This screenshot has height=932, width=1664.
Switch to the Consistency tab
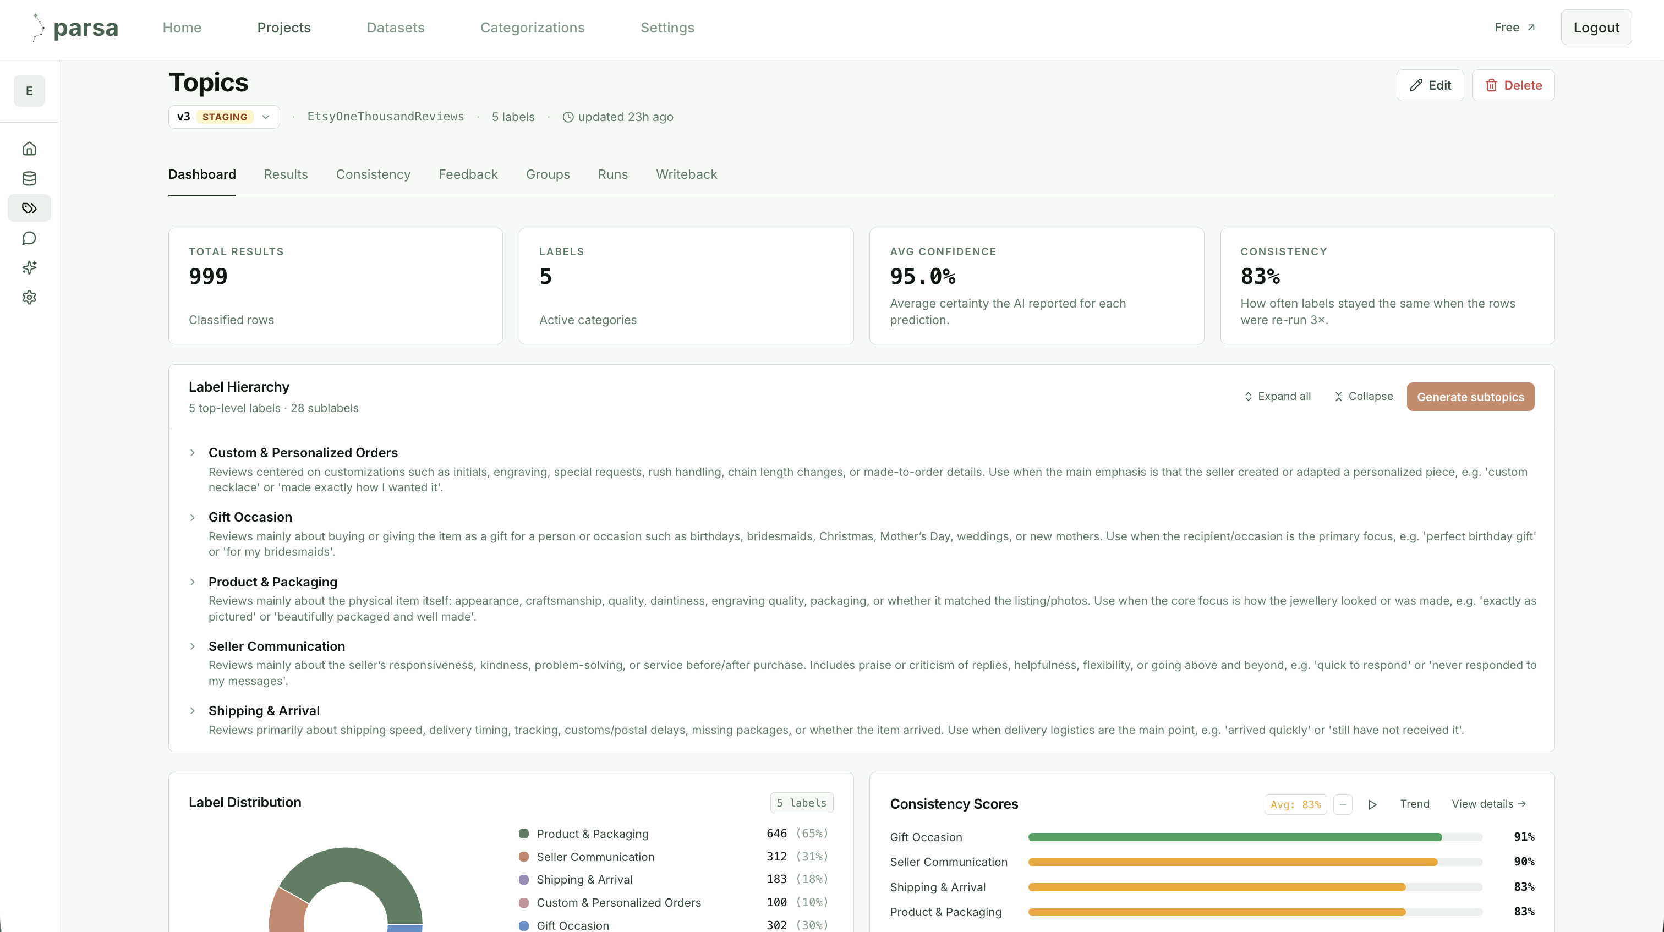click(x=373, y=174)
